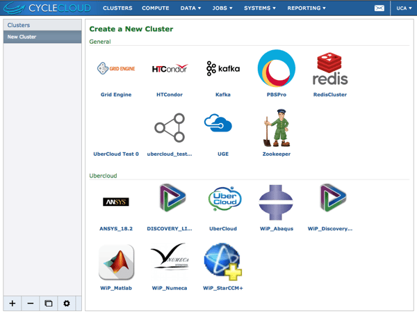Image resolution: width=417 pixels, height=313 pixels.
Task: Click the Ubercloud section heading
Action: pos(103,176)
